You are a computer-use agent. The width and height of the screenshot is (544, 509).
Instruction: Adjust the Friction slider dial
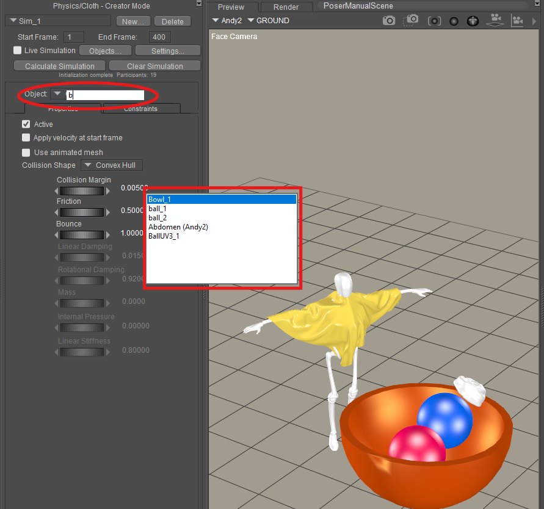tap(82, 212)
